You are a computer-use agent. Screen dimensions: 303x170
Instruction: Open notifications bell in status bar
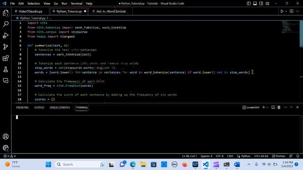298,156
